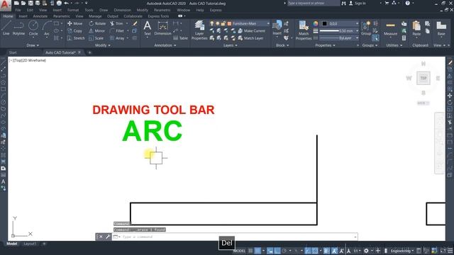The width and height of the screenshot is (454, 255).
Task: Select the Text annotation tool
Action: (x=148, y=28)
